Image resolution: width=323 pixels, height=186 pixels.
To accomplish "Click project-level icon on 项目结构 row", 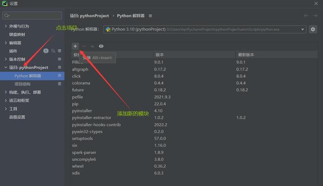I will pos(60,84).
